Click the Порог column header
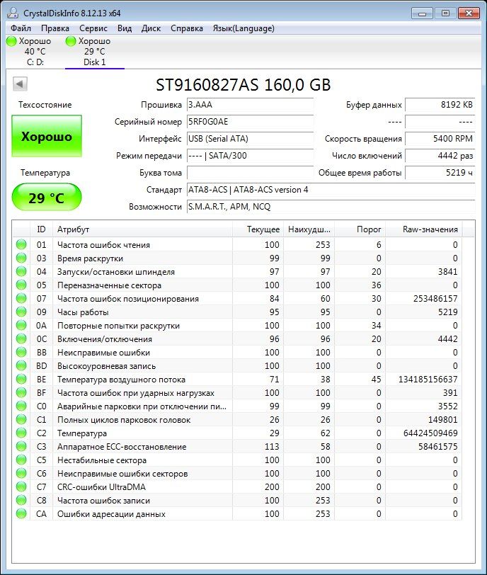 360,229
